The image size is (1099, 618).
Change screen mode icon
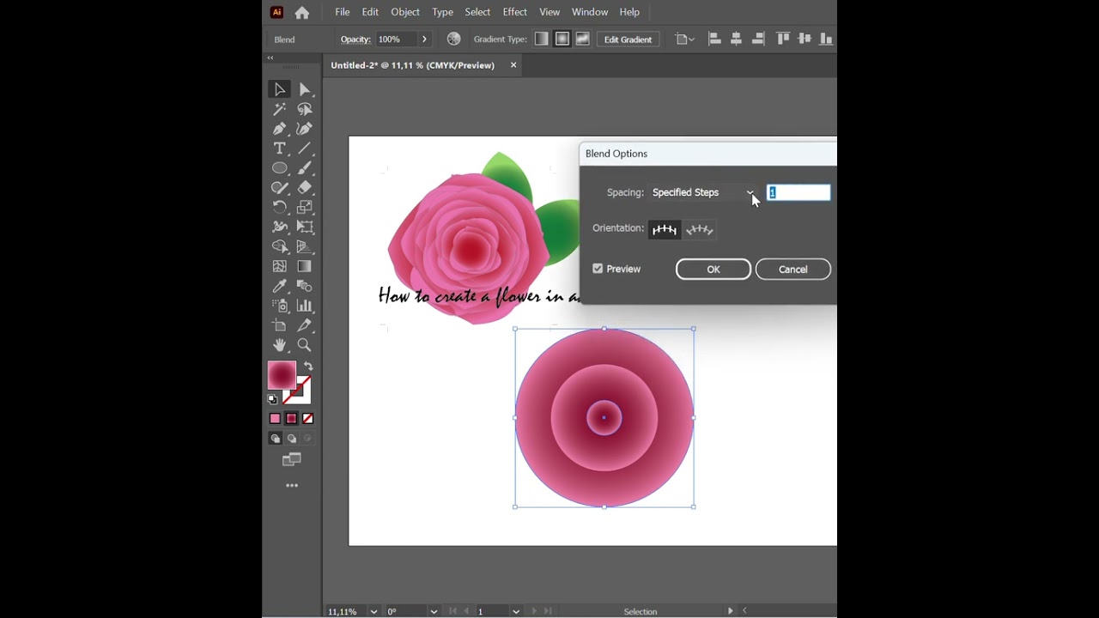292,460
